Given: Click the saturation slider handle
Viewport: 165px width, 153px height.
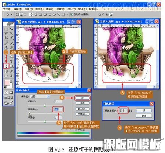Looking at the screenshot, I should point(29,113).
